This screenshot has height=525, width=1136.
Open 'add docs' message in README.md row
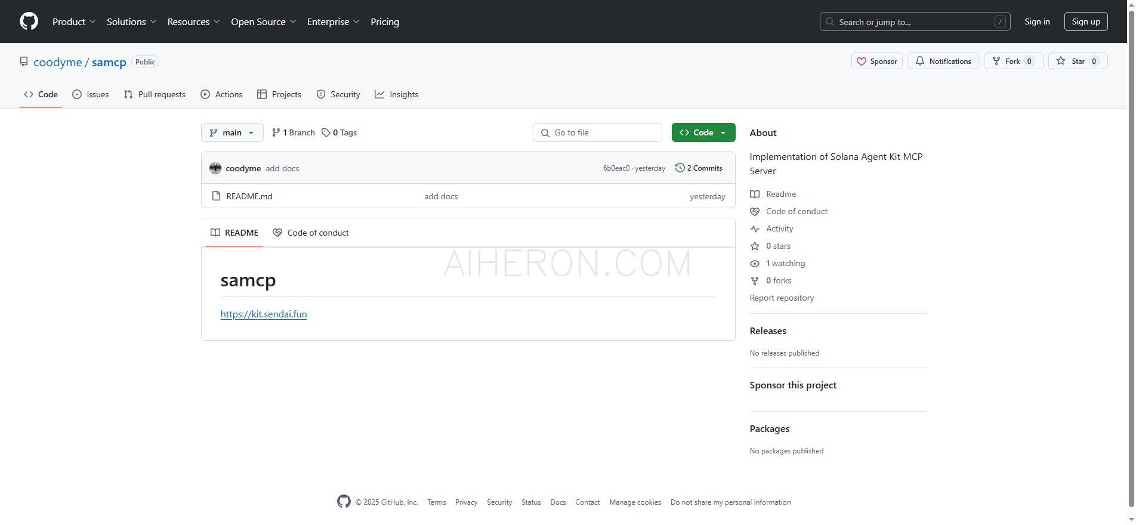[x=441, y=196]
